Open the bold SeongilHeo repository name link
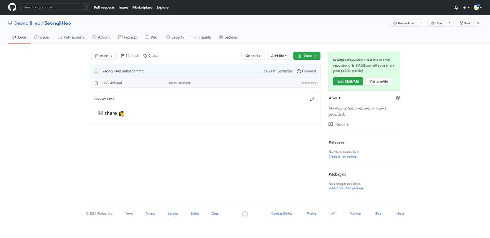 [58, 23]
